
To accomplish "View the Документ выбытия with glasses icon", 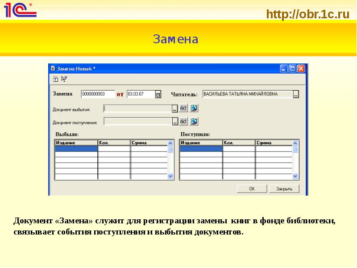I will (183, 108).
